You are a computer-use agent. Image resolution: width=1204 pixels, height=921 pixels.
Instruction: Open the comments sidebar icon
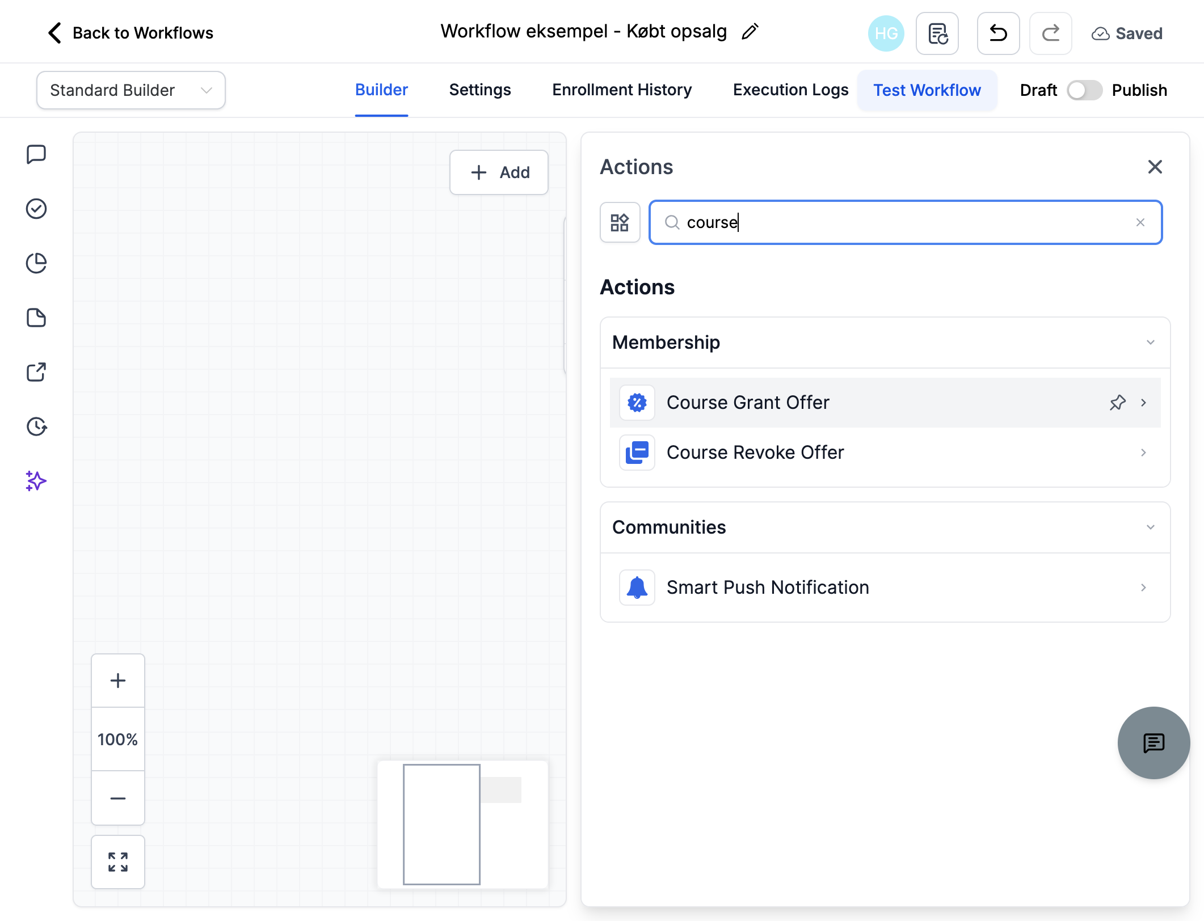point(36,154)
